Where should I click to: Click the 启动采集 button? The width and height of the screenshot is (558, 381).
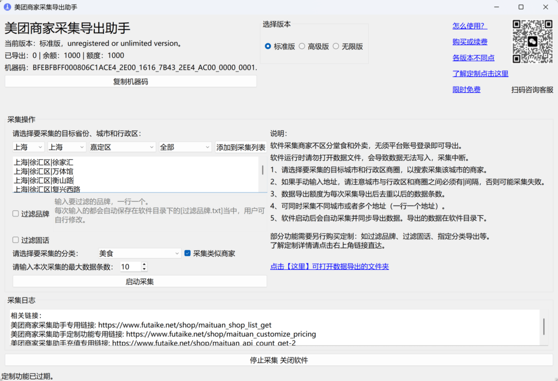[x=139, y=281]
